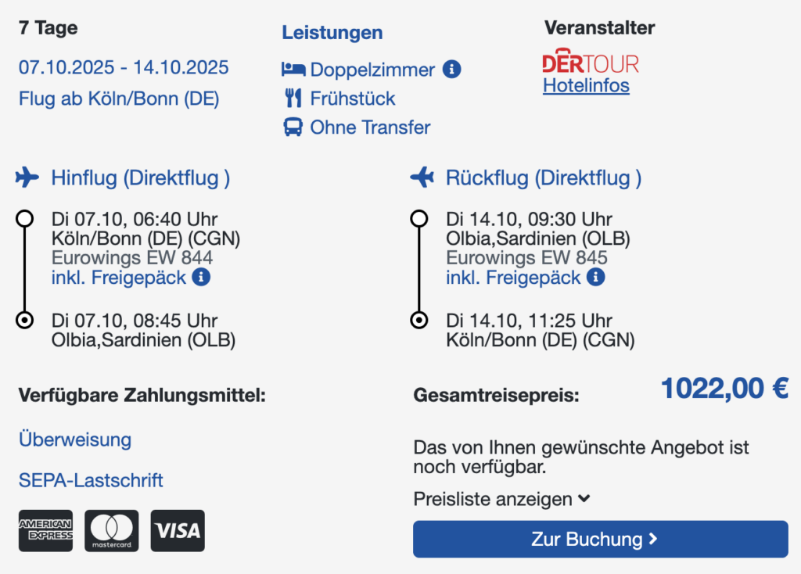Click the bed icon for Doppelzimmer
The width and height of the screenshot is (801, 574).
click(293, 69)
